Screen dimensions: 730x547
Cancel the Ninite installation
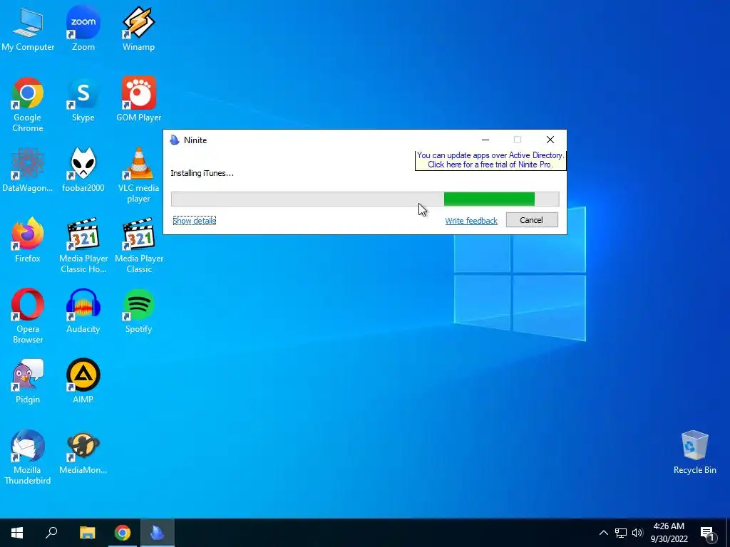[x=532, y=220]
